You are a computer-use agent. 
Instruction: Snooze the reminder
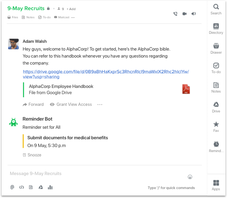coord(32,155)
